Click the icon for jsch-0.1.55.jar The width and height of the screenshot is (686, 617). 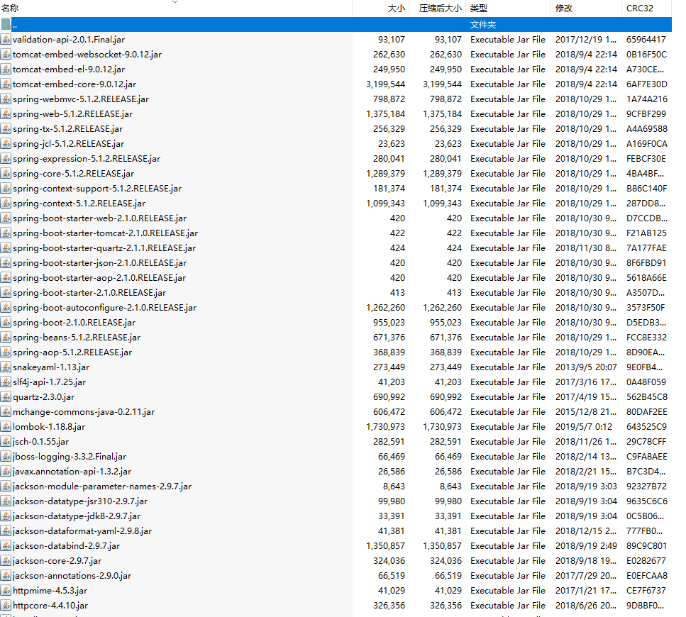click(x=6, y=441)
